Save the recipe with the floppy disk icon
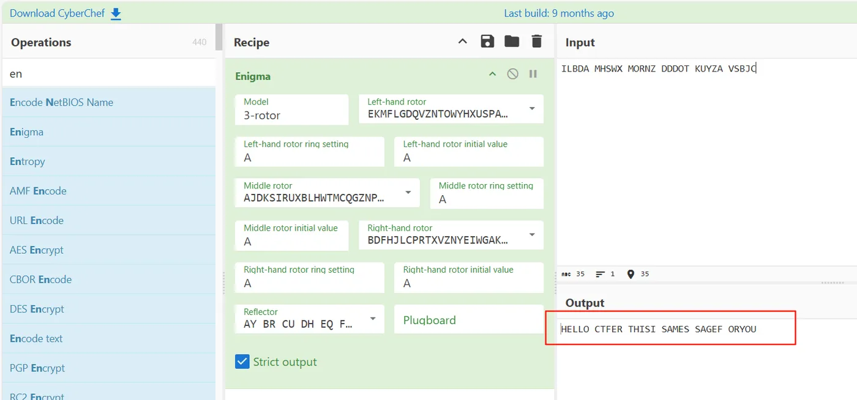Image resolution: width=857 pixels, height=400 pixels. [x=487, y=42]
